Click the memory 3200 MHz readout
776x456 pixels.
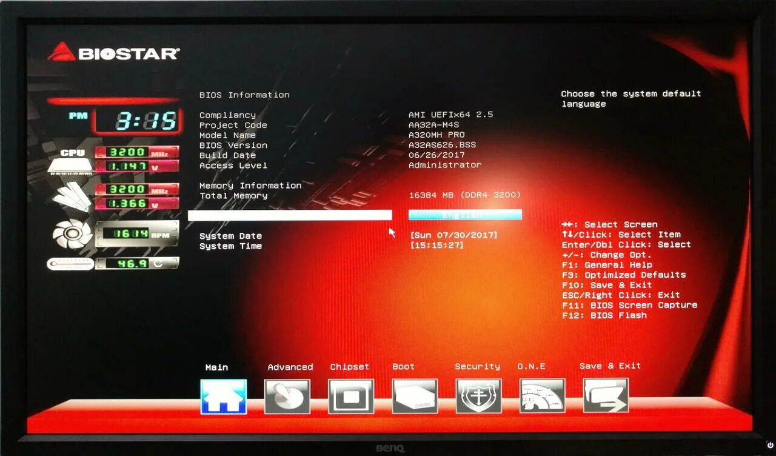point(136,189)
